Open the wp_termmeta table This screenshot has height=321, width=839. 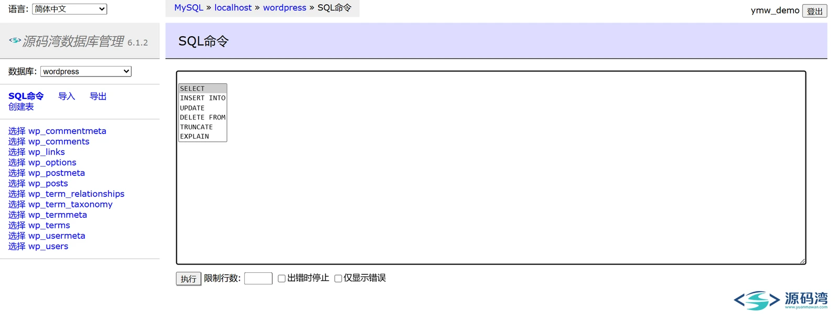(58, 215)
